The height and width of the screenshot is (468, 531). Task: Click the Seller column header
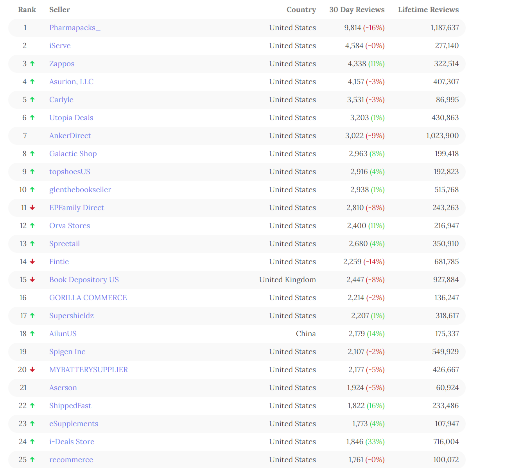pyautogui.click(x=59, y=10)
